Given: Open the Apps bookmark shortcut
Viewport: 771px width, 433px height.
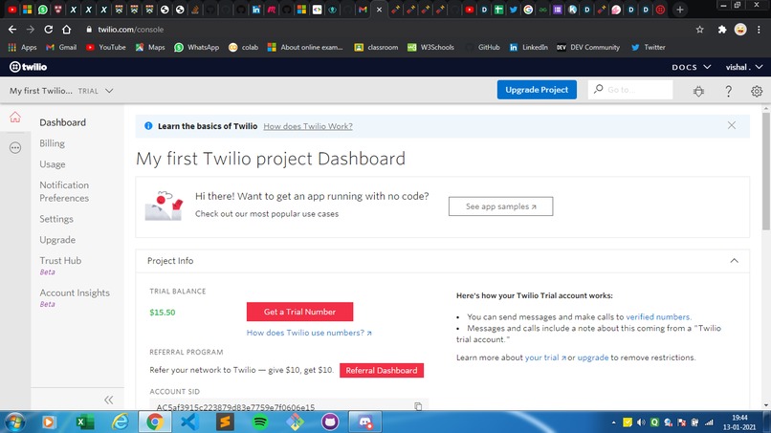Looking at the screenshot, I should 22,47.
